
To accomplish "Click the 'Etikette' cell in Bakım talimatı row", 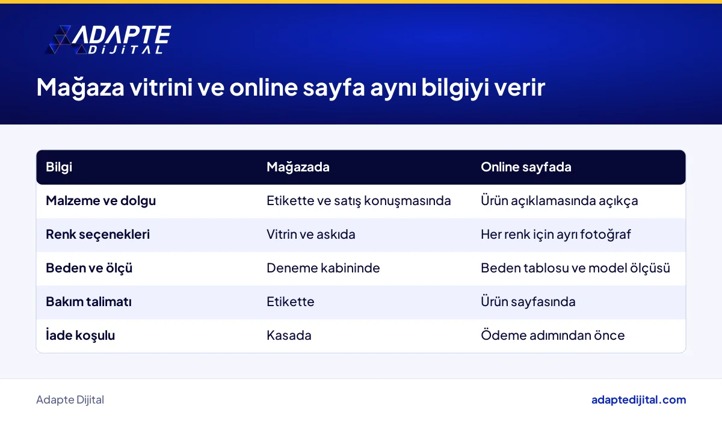I will [x=290, y=302].
